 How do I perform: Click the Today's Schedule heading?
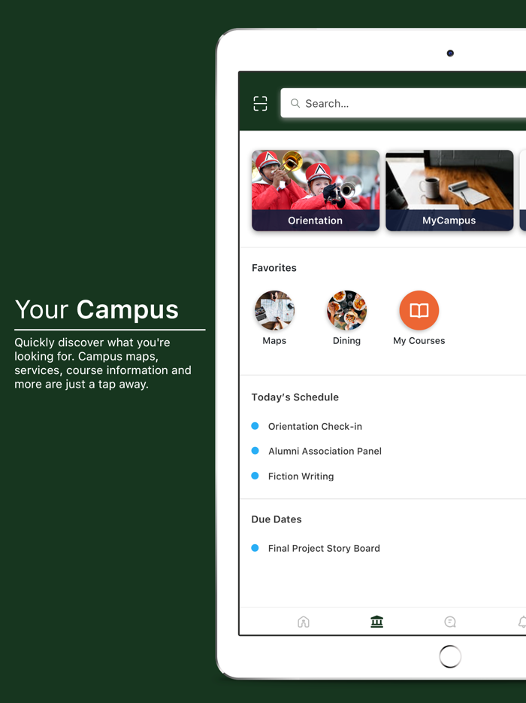(x=295, y=397)
